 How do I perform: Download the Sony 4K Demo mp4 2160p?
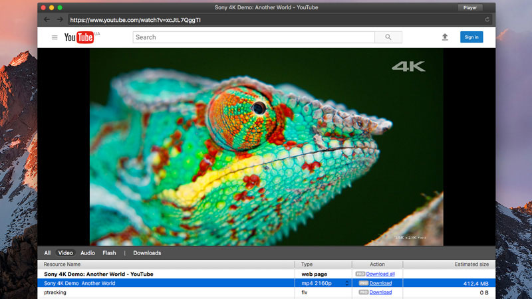pos(380,283)
